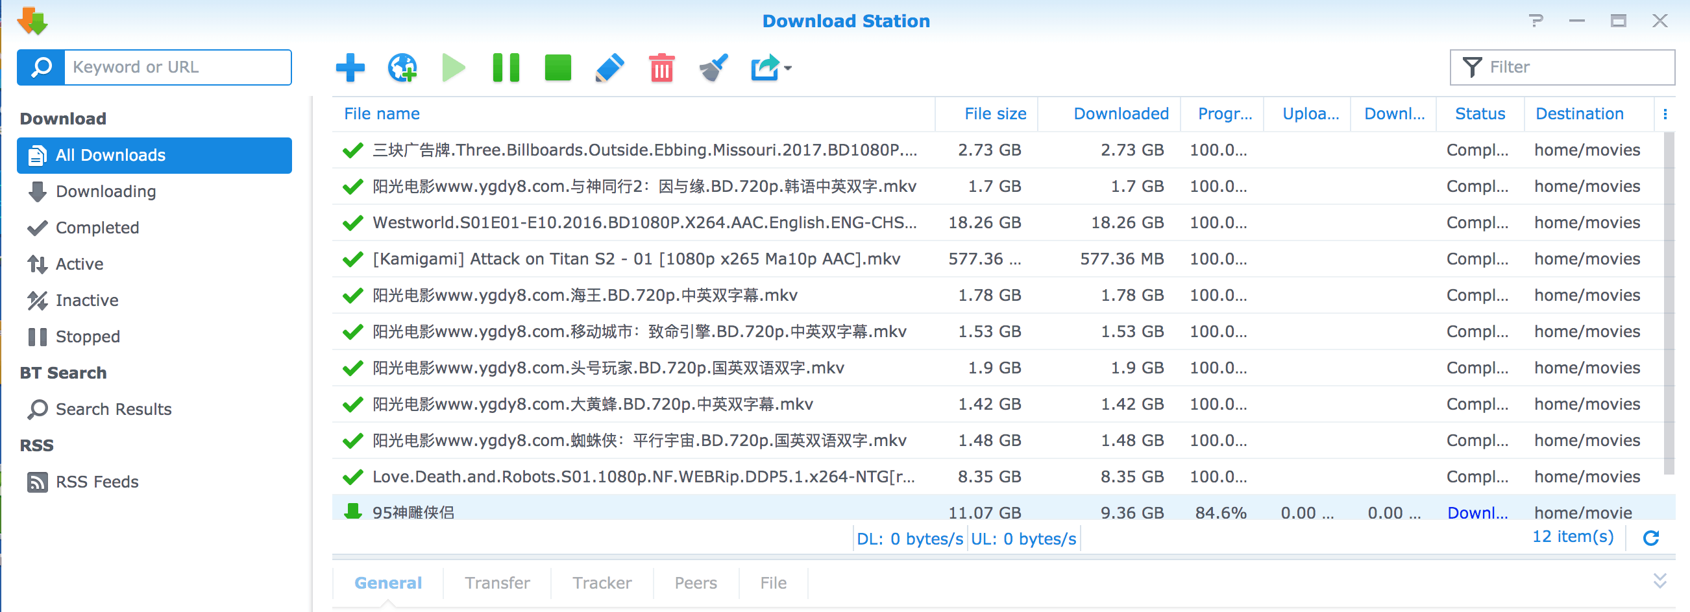Click the blue pencil Edit icon
1690x612 pixels.
pos(609,67)
